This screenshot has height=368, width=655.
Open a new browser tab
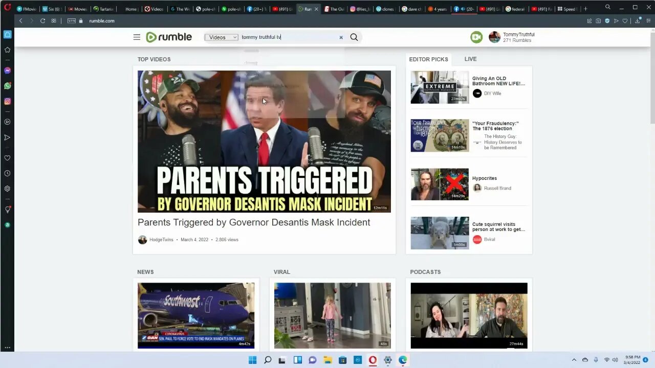585,9
